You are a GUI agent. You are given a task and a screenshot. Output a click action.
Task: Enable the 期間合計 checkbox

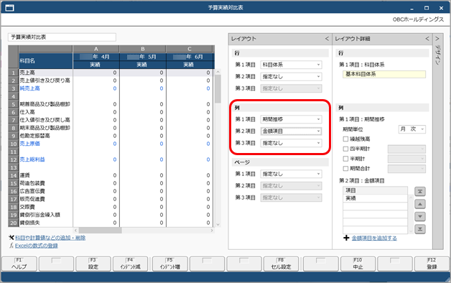pos(345,169)
